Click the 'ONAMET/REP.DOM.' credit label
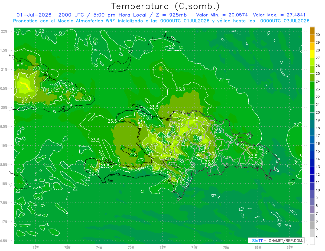This screenshot has width=325, height=251. 285,240
